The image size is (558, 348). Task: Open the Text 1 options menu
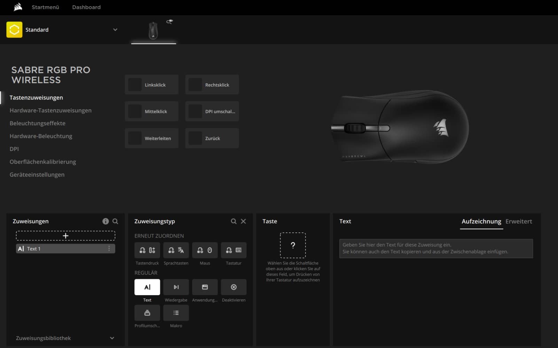(109, 248)
